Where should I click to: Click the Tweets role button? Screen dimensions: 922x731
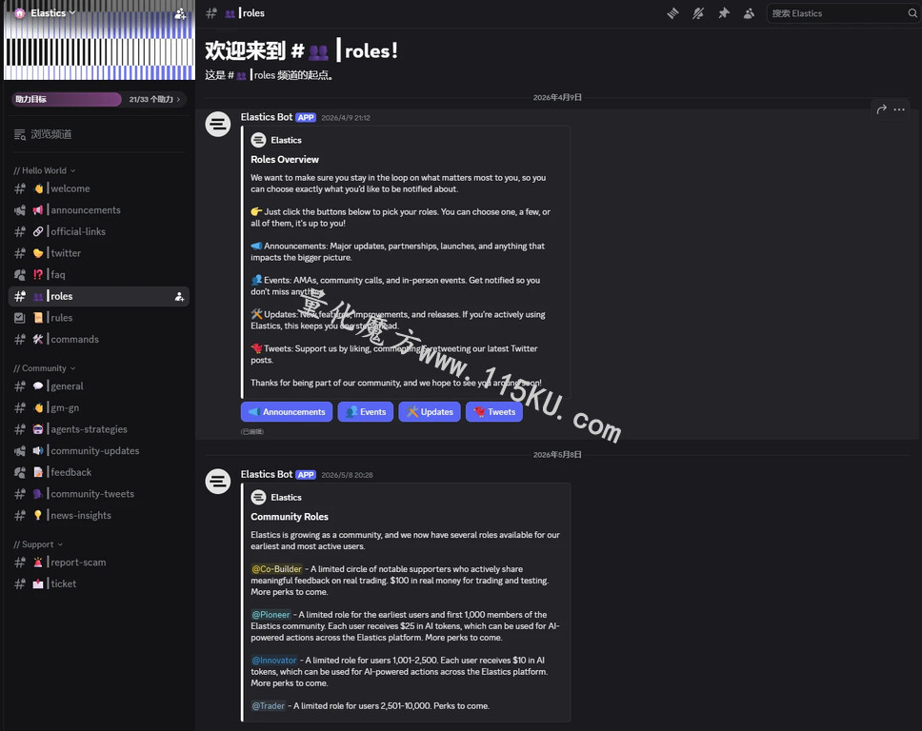494,412
